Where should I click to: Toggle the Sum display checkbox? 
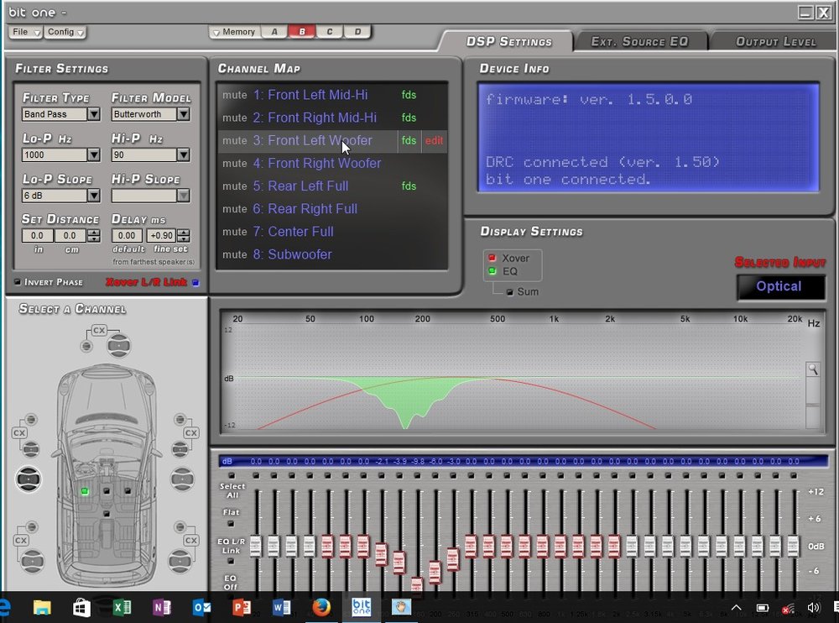tap(509, 292)
